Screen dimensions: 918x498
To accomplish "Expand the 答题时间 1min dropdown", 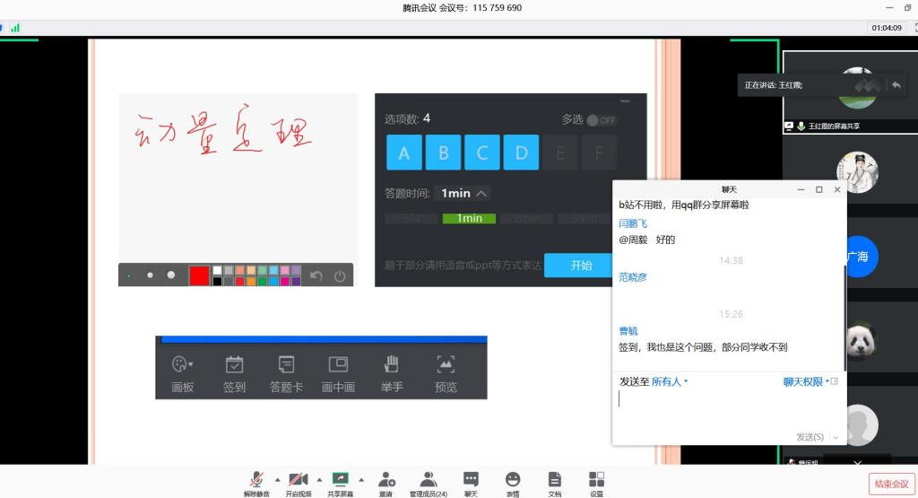I will click(x=464, y=193).
